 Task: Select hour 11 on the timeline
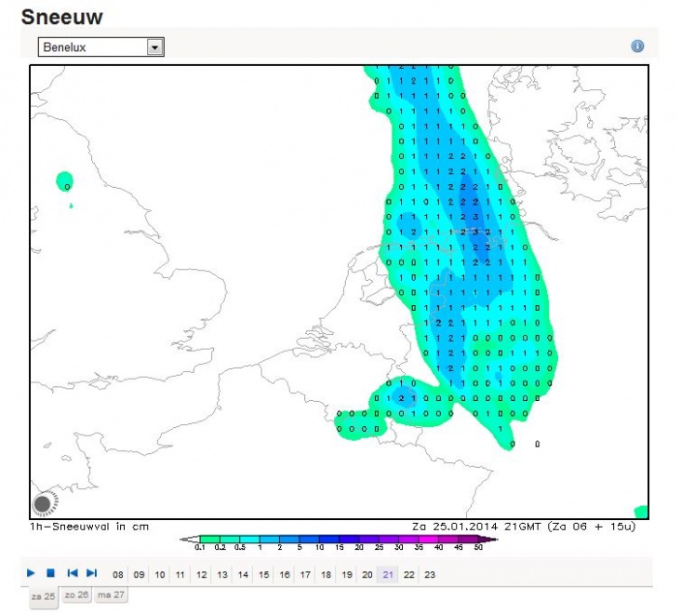[x=180, y=575]
